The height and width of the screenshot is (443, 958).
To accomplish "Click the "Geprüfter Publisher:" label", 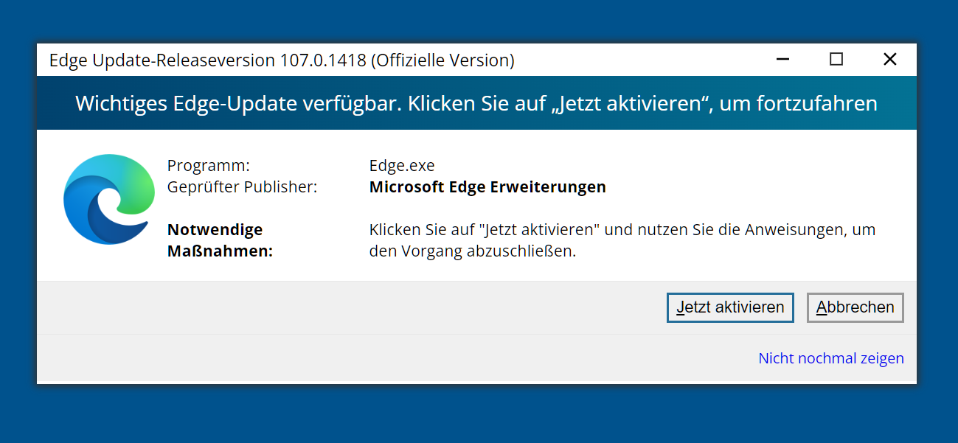I will 242,187.
